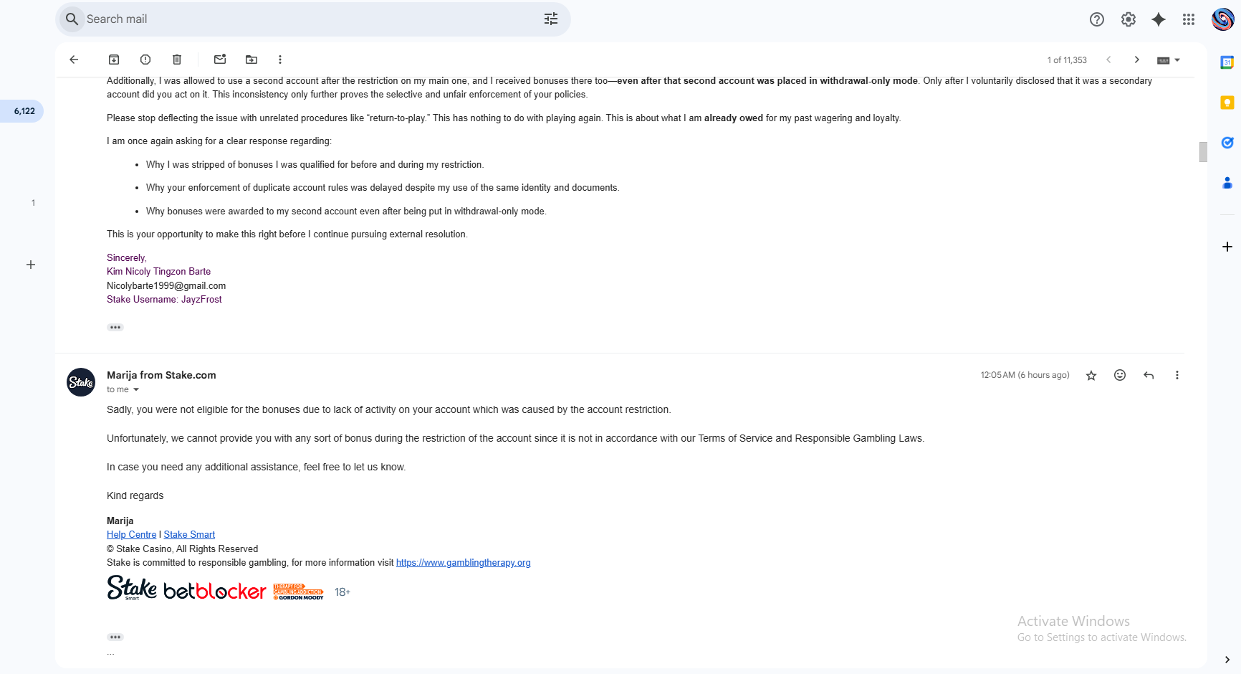1241x674 pixels.
Task: Open search filter options icon
Action: click(550, 19)
